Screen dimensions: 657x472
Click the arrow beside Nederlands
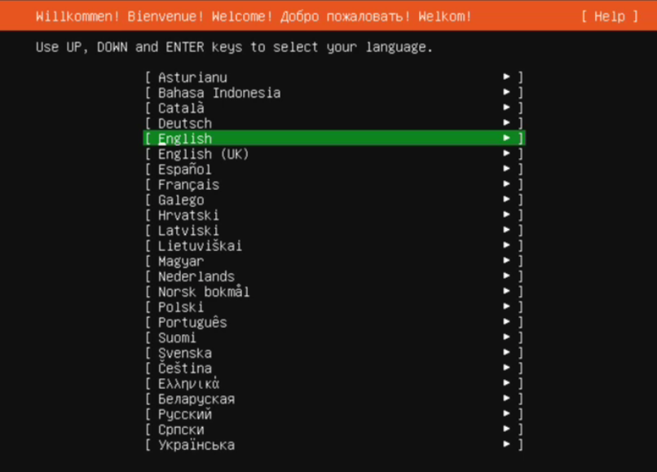506,276
